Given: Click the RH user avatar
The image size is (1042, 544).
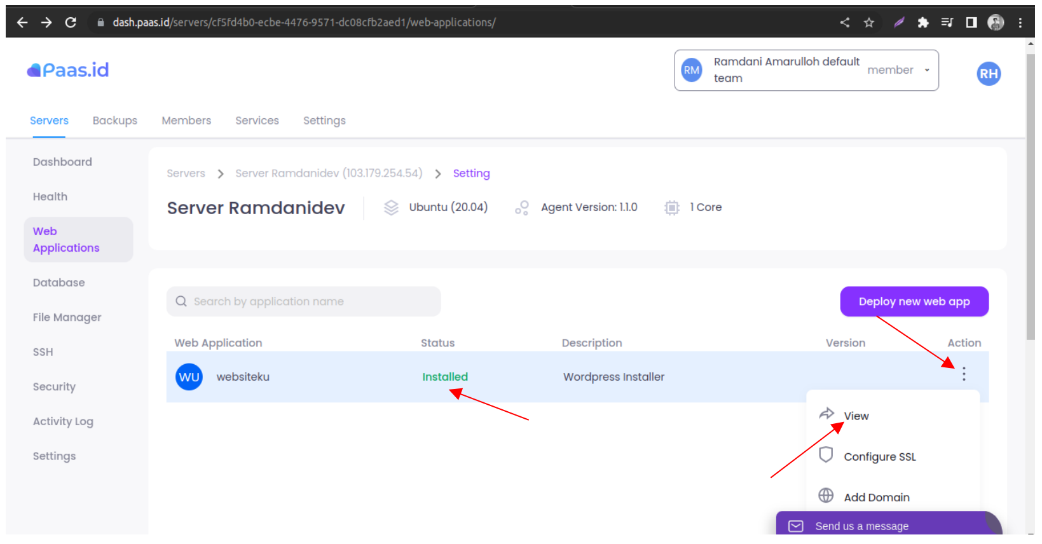Looking at the screenshot, I should point(988,74).
